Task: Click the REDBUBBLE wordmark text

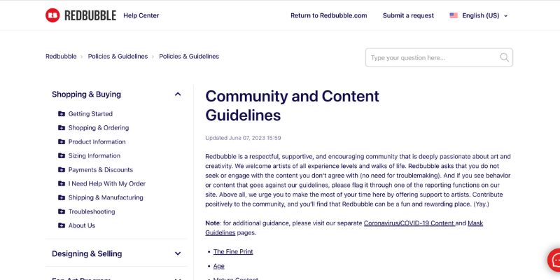Action: pos(90,15)
